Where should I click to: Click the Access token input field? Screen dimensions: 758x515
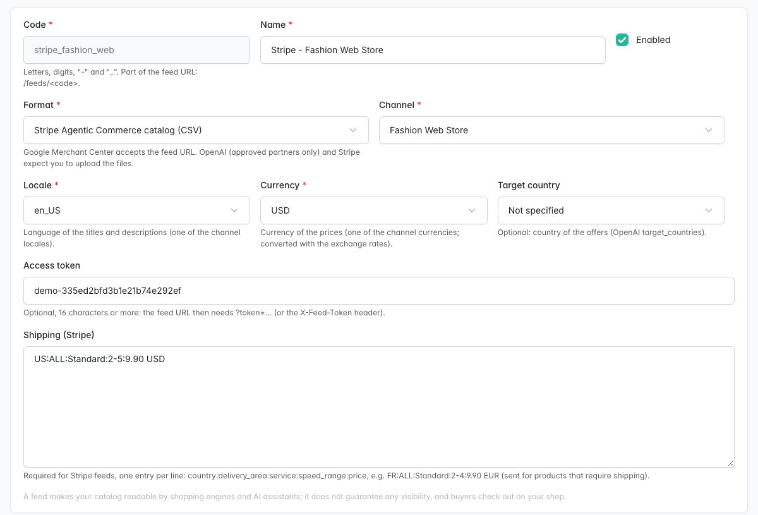pos(379,291)
